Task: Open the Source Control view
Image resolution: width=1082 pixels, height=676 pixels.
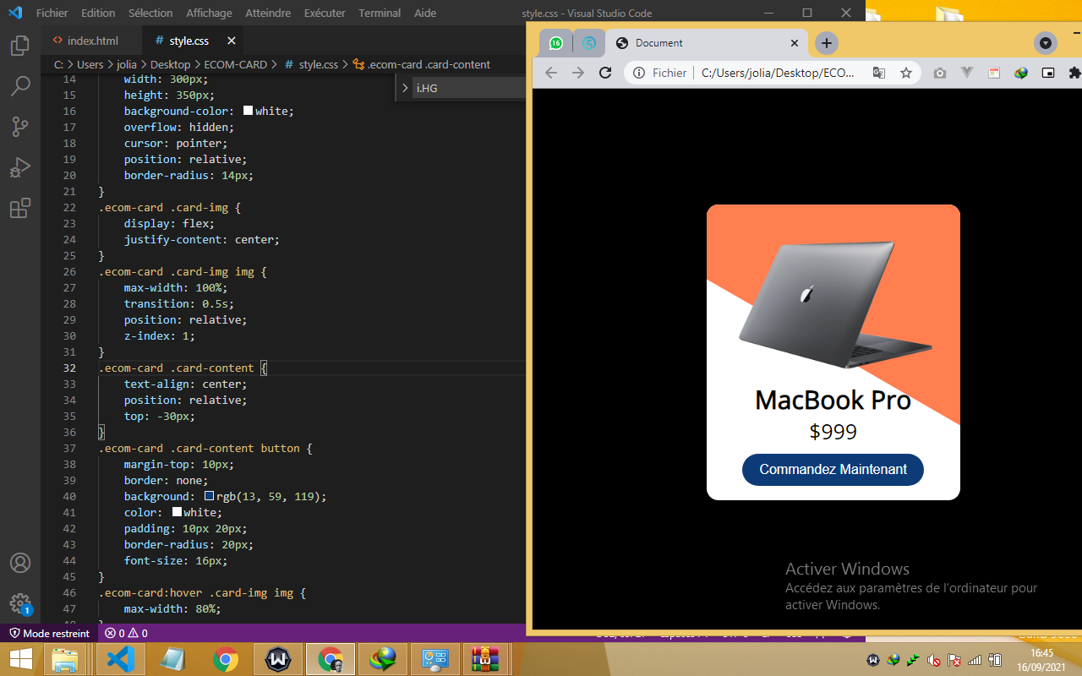Action: (20, 126)
